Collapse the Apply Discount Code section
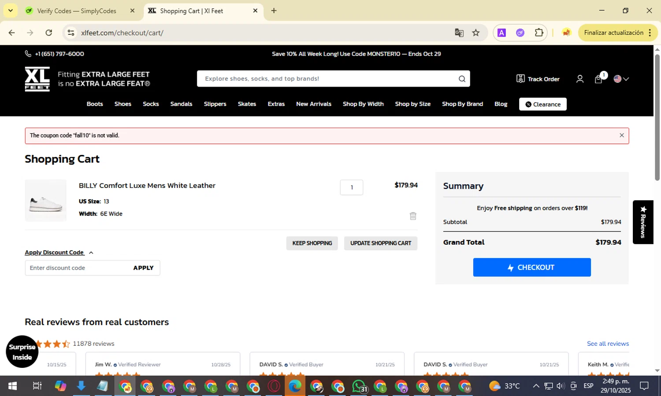This screenshot has width=661, height=396. click(59, 253)
